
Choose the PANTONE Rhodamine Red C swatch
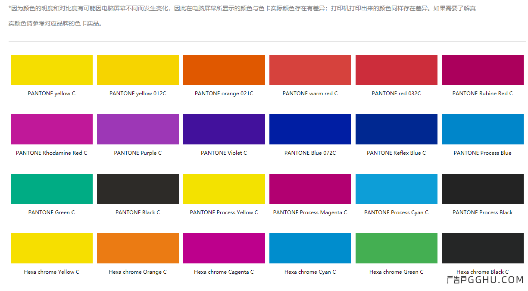tap(52, 129)
